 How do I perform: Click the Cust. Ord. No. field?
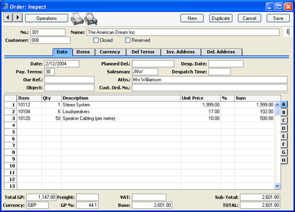coord(210,88)
